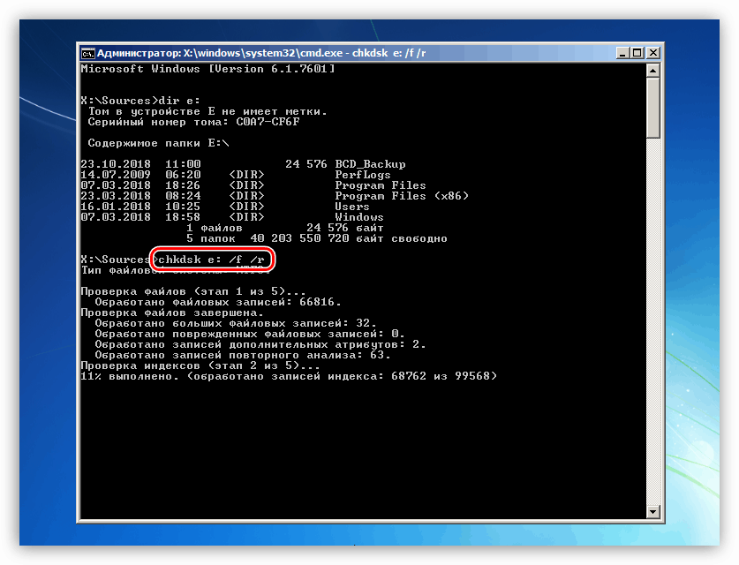Screen dimensions: 739x565
Task: Click the 'Program Files (x86)' directory entry
Action: click(x=275, y=196)
